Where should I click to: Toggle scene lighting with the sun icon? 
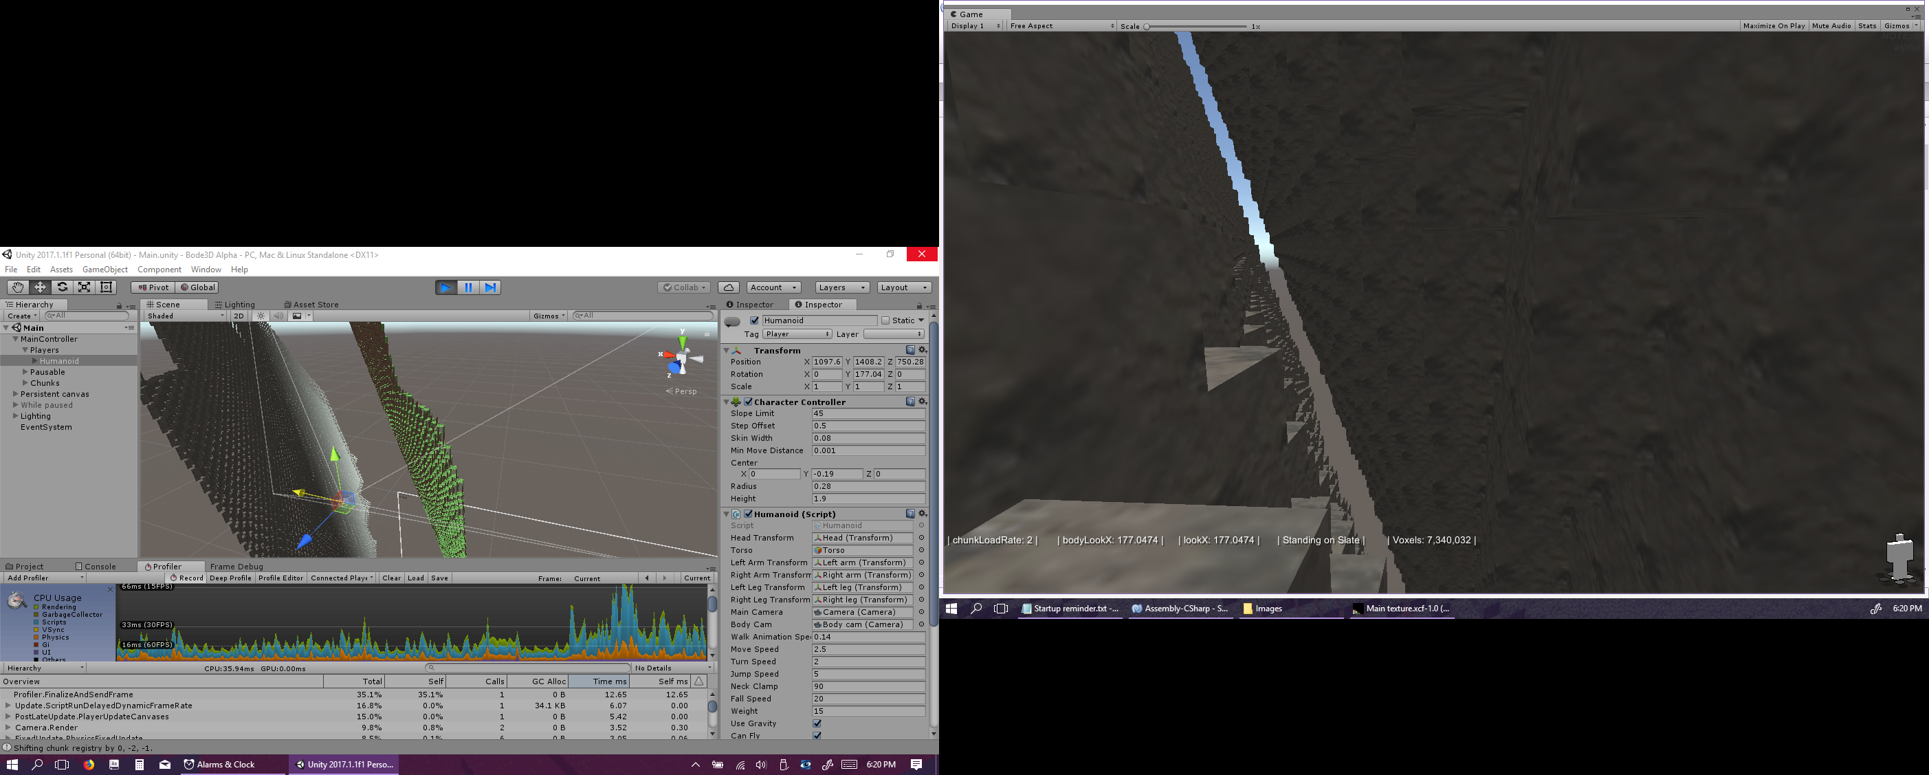pyautogui.click(x=261, y=316)
